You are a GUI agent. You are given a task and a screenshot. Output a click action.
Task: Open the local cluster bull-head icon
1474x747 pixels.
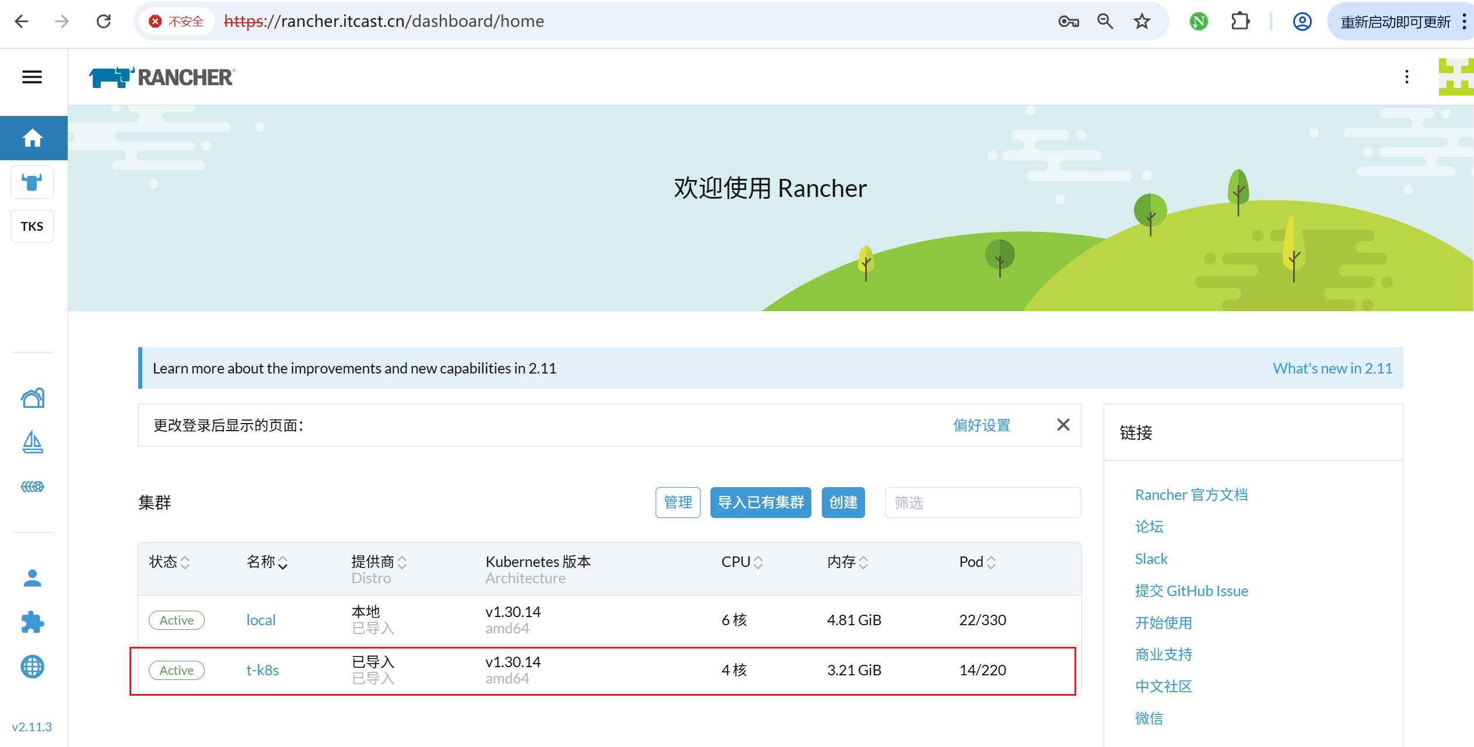[x=32, y=182]
